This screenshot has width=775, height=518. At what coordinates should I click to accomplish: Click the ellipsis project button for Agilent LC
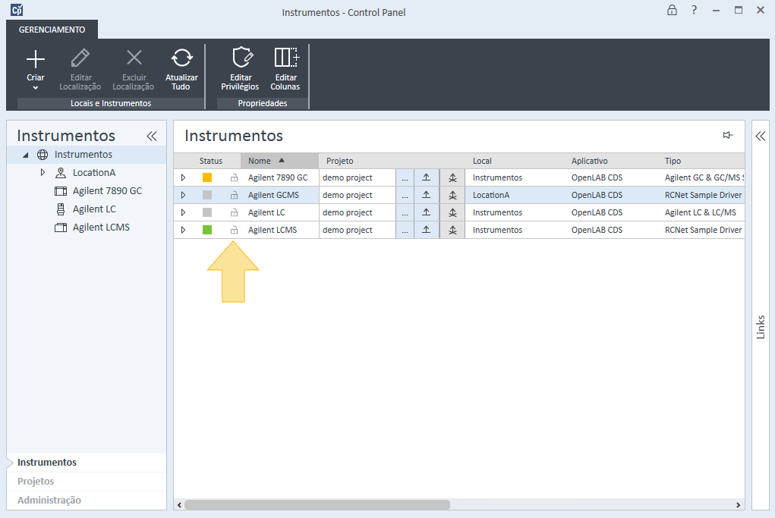(x=405, y=212)
